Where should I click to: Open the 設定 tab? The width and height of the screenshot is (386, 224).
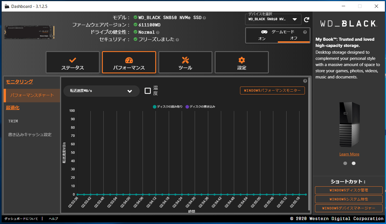click(x=242, y=62)
